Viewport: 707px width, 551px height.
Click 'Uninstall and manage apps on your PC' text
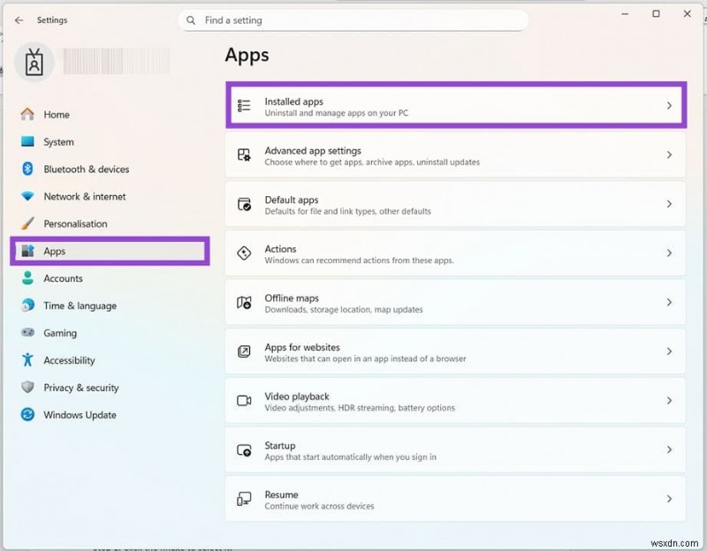pyautogui.click(x=337, y=113)
